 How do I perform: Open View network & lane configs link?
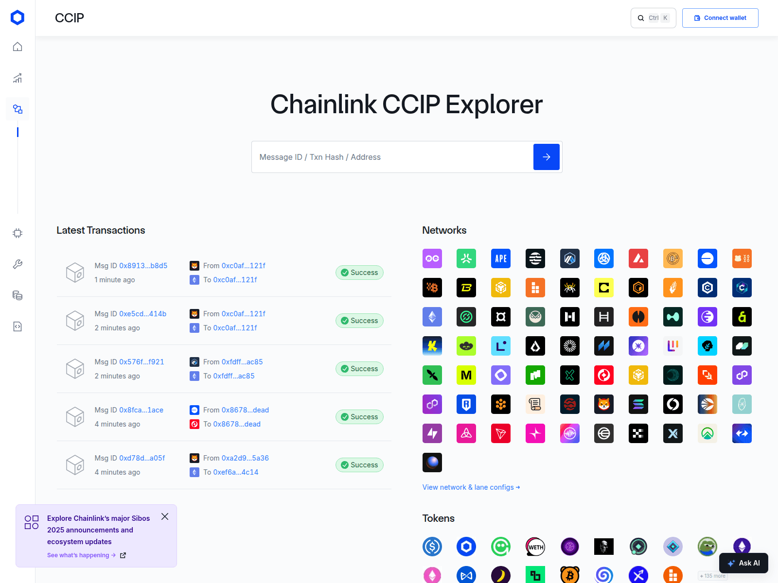[471, 487]
